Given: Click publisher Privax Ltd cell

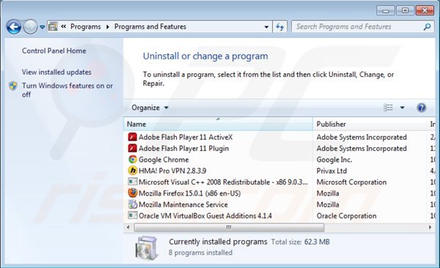Looking at the screenshot, I should tap(331, 171).
